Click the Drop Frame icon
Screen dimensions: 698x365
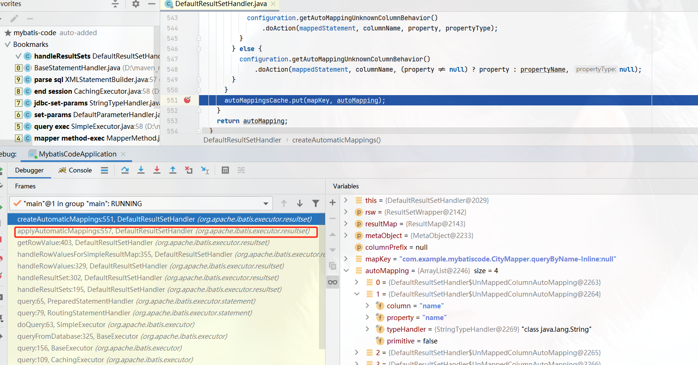(x=189, y=170)
